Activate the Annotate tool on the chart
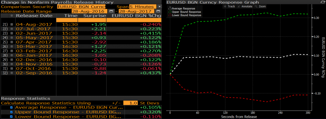The image size is (326, 119). [x=245, y=6]
